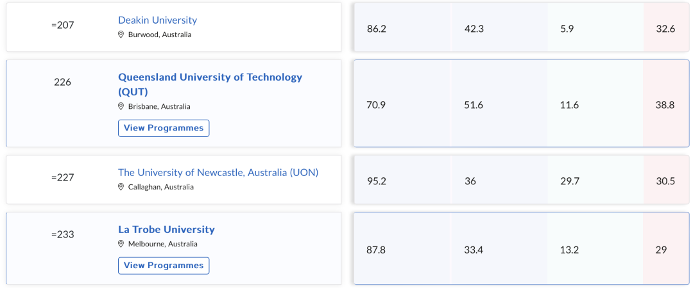Screen dimensions: 693x288
Task: Click Newcastle score 95.2
Action: pos(376,181)
